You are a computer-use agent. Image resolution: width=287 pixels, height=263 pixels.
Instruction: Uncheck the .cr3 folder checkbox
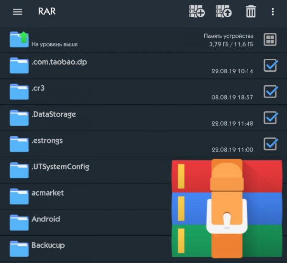[x=271, y=91]
